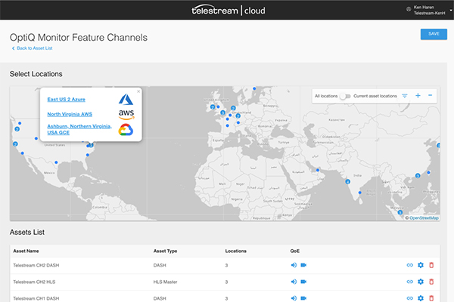Click the Asset Name column header
Image resolution: width=454 pixels, height=302 pixels.
coord(26,251)
